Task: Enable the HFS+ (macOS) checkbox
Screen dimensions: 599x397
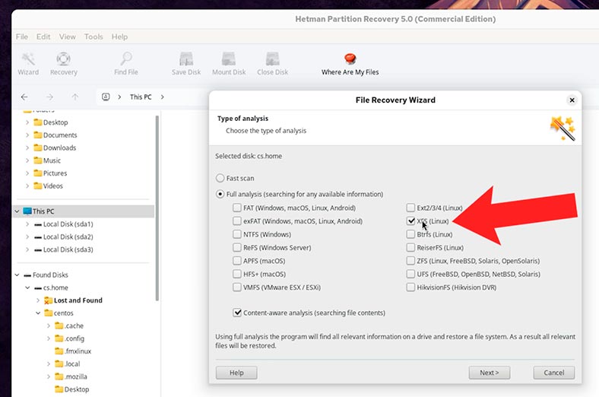Action: coord(237,274)
